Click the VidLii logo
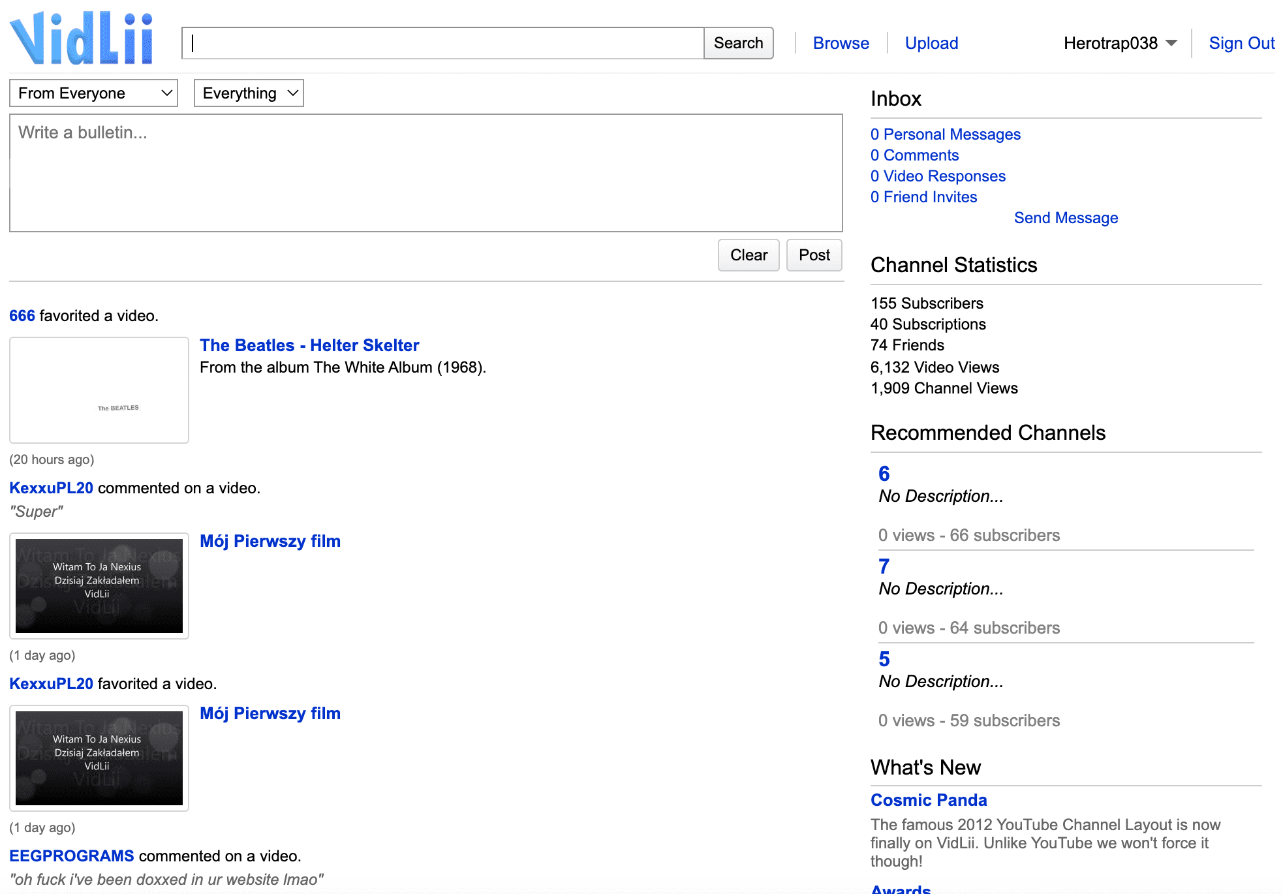 tap(82, 39)
